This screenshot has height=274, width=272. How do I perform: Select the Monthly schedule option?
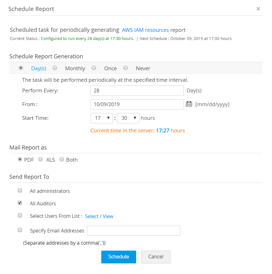pos(55,68)
